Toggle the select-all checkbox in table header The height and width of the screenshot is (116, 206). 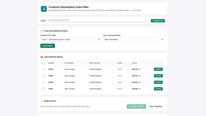point(44,63)
